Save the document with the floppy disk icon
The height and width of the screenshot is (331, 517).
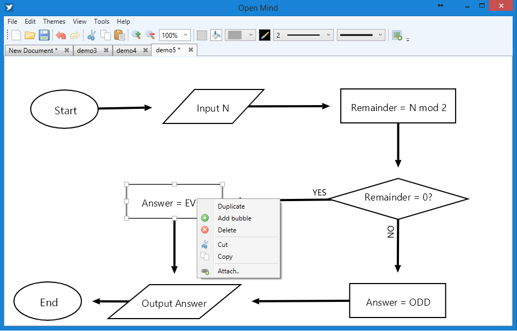(x=44, y=35)
